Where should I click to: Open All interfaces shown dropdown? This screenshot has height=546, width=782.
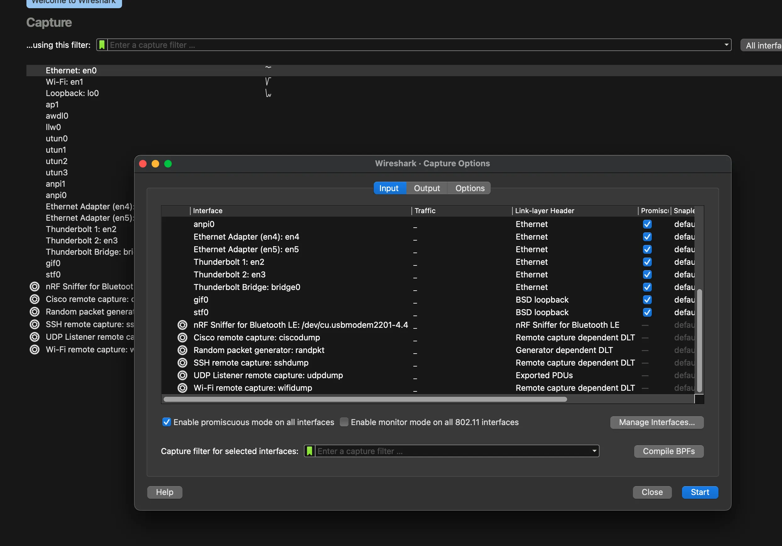click(x=762, y=45)
